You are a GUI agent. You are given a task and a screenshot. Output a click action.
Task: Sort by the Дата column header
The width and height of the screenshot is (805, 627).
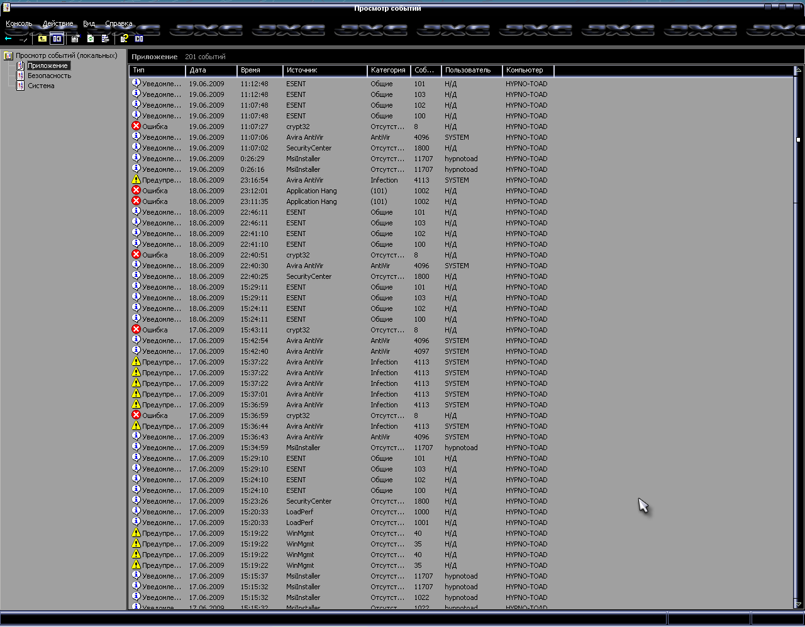click(211, 71)
